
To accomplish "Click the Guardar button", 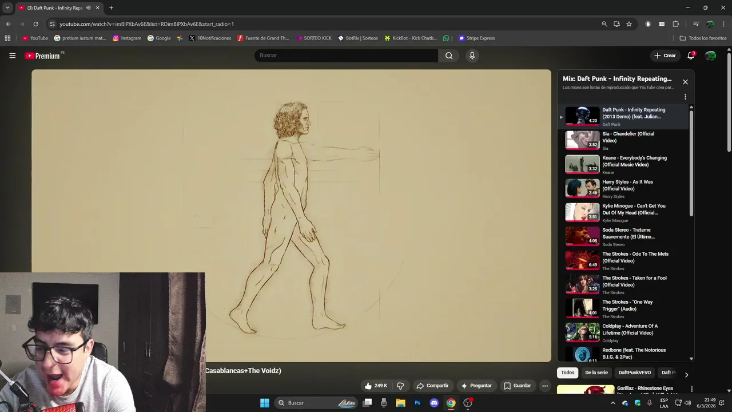I will tap(517, 386).
